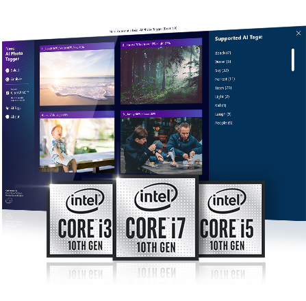Click the Select menu label

click(15, 70)
